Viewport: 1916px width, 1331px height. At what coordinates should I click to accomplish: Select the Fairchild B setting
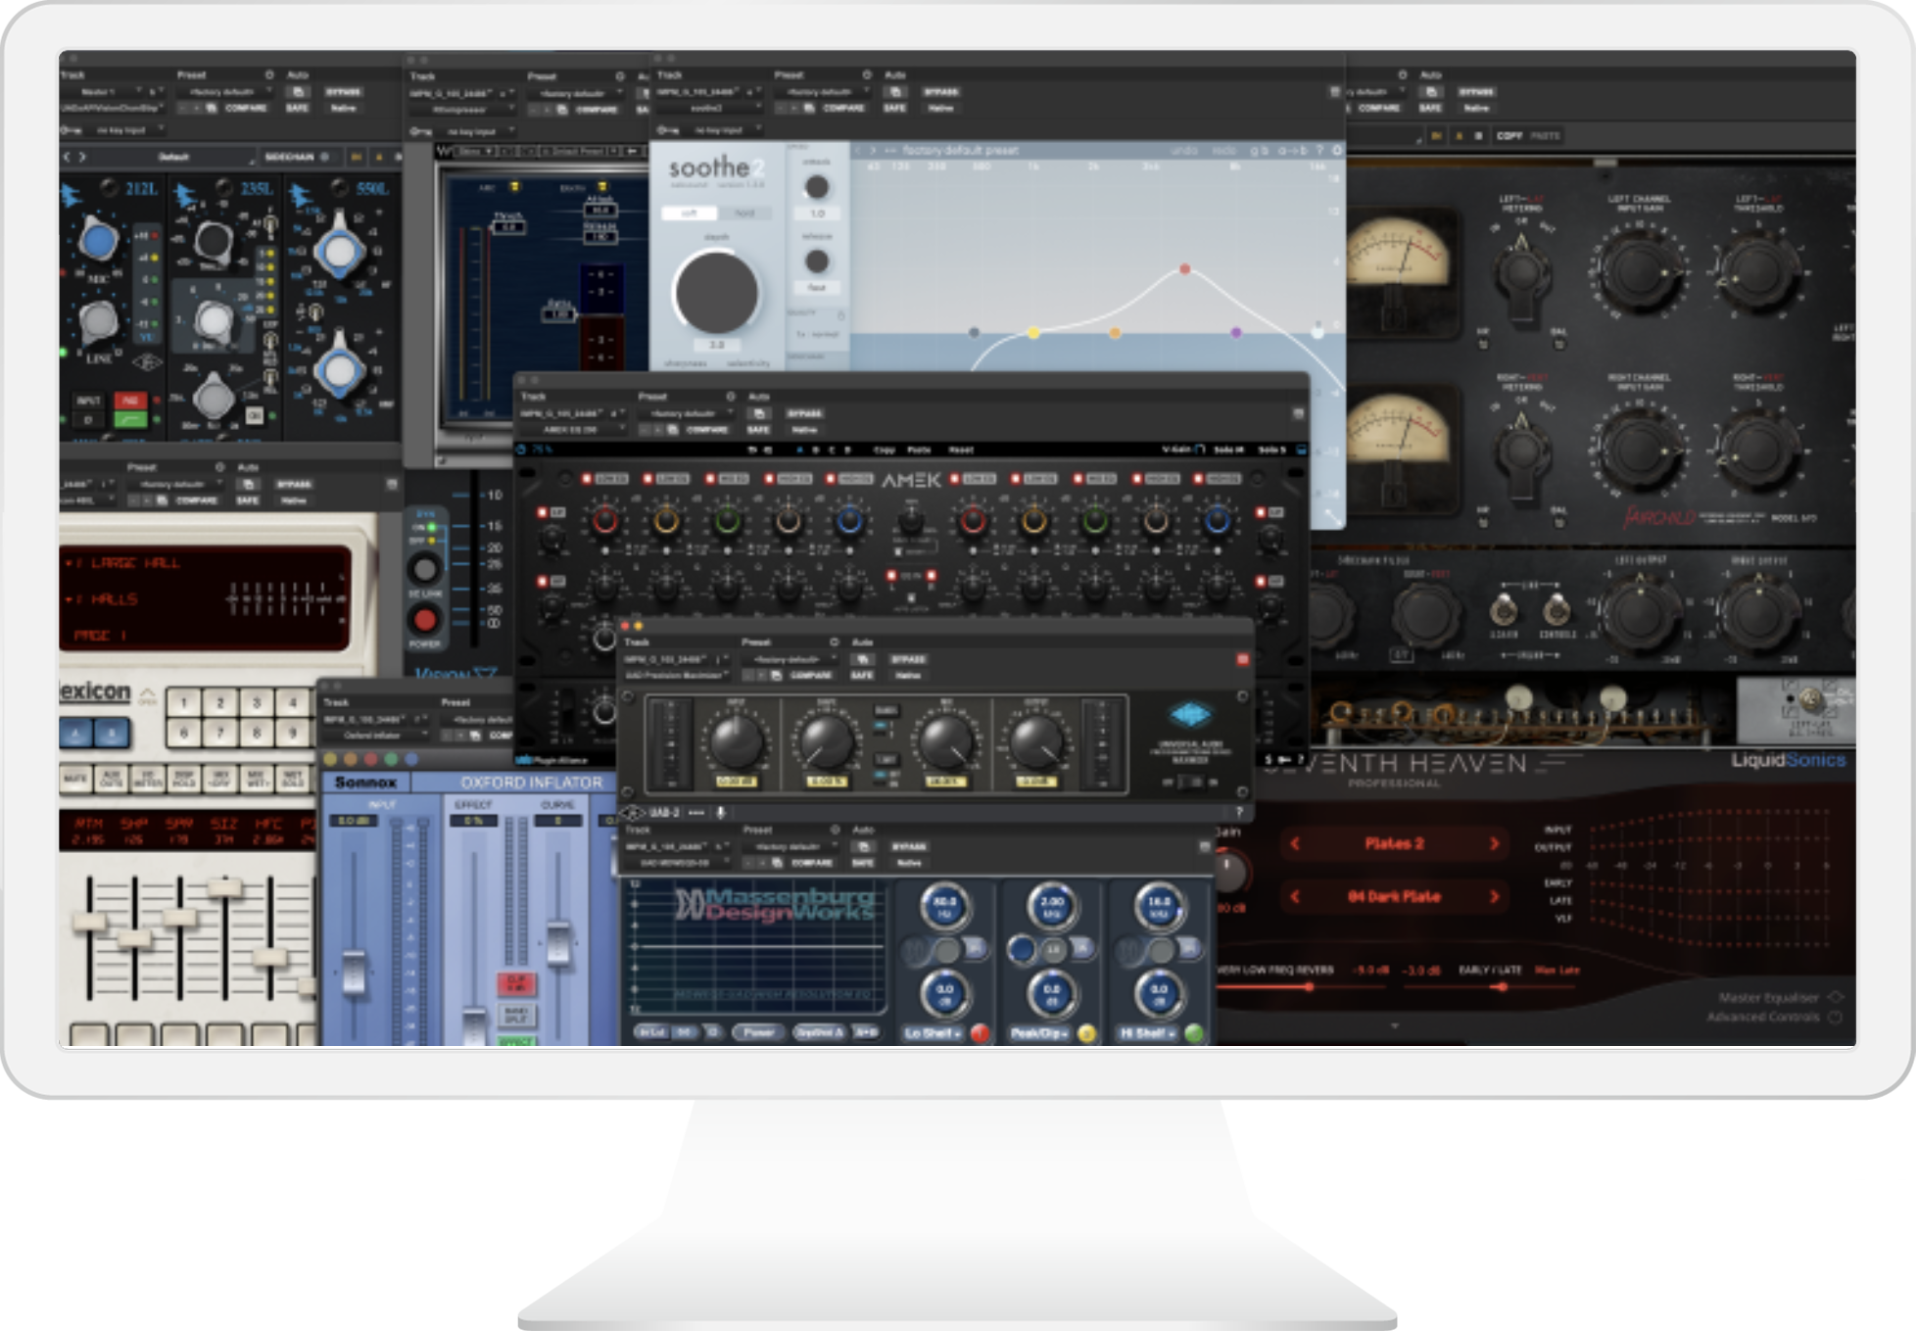1477,136
